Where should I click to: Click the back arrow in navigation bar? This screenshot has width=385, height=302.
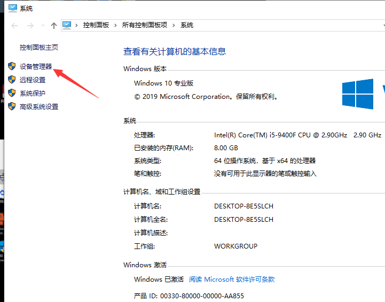tap(14, 25)
